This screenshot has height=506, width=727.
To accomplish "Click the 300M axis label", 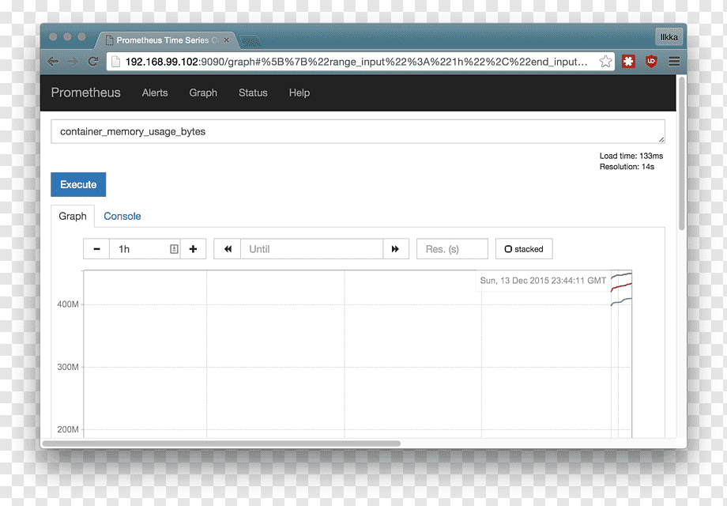I will tap(68, 367).
